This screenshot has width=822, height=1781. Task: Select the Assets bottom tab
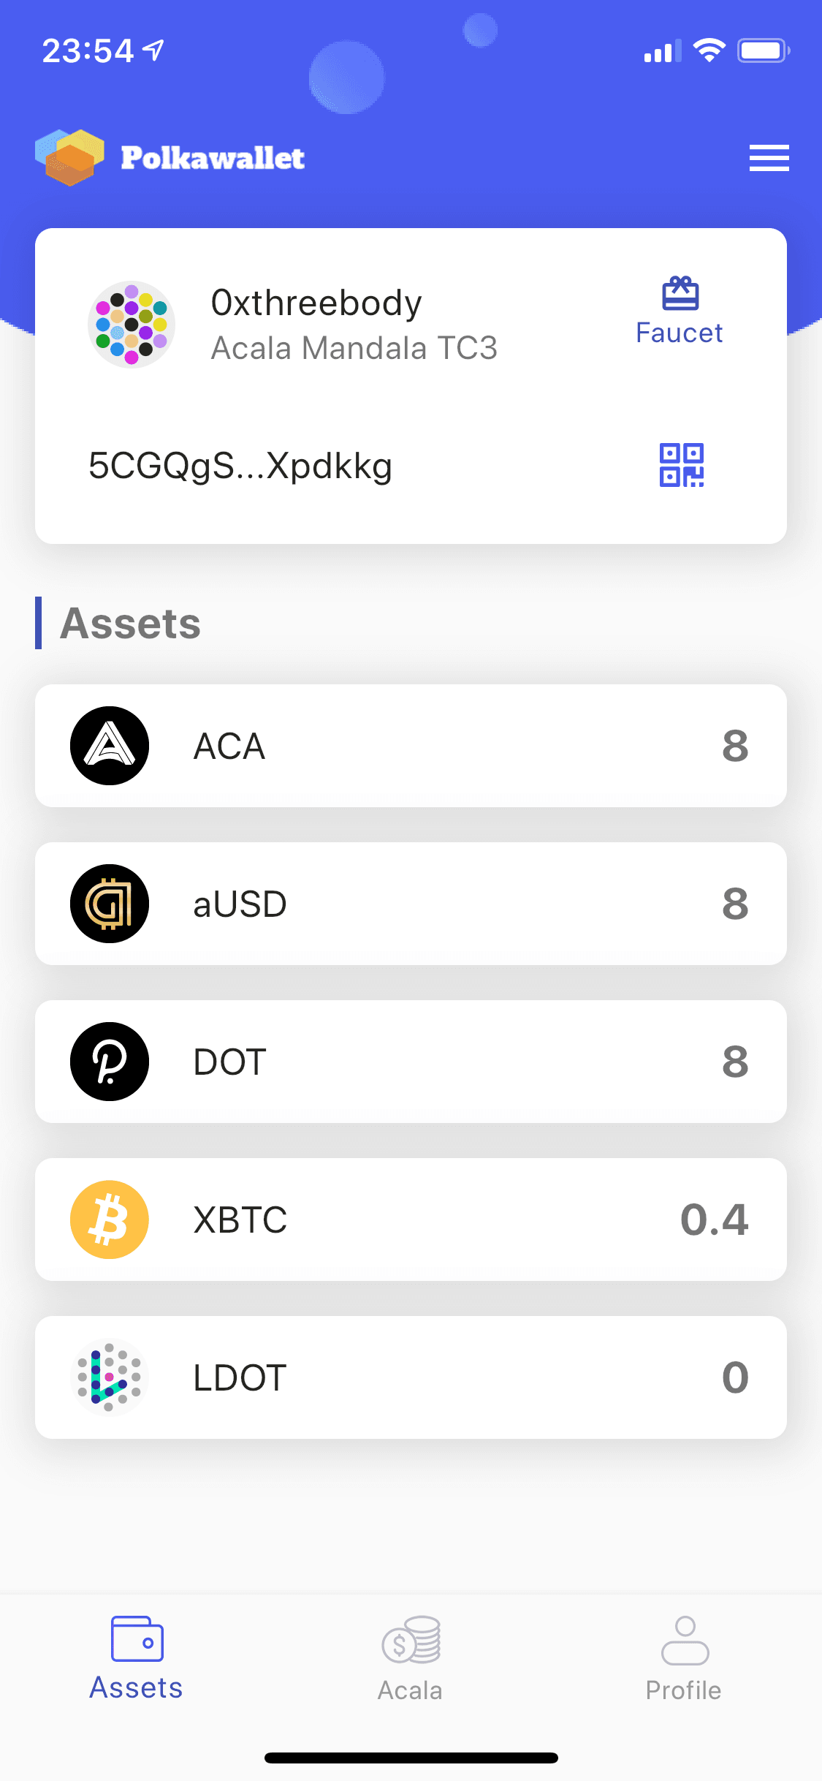point(137,1659)
